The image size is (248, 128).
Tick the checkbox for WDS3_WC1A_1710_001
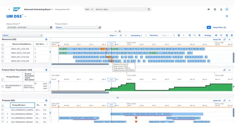click(x=2, y=53)
